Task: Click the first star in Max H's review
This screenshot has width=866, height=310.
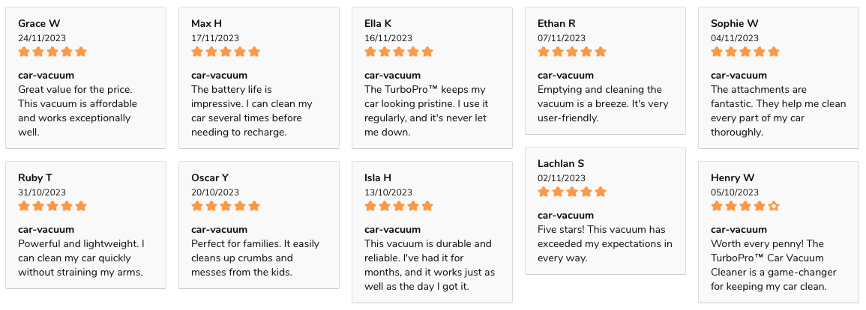Action: 197,52
